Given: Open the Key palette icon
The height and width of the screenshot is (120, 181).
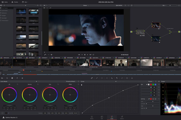Looking at the screenshot, I should point(117,78).
